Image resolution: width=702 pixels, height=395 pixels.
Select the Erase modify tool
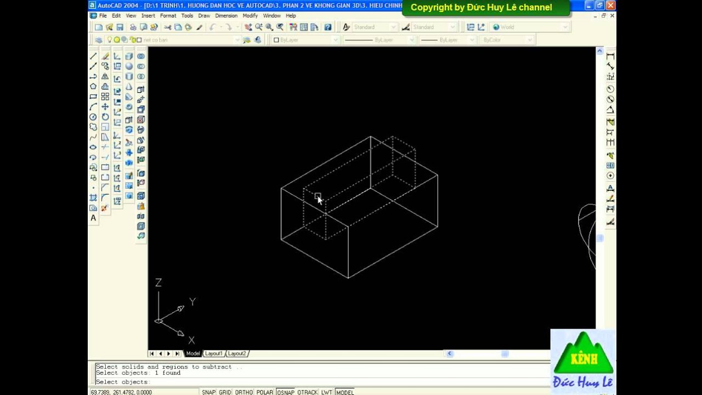pyautogui.click(x=105, y=56)
